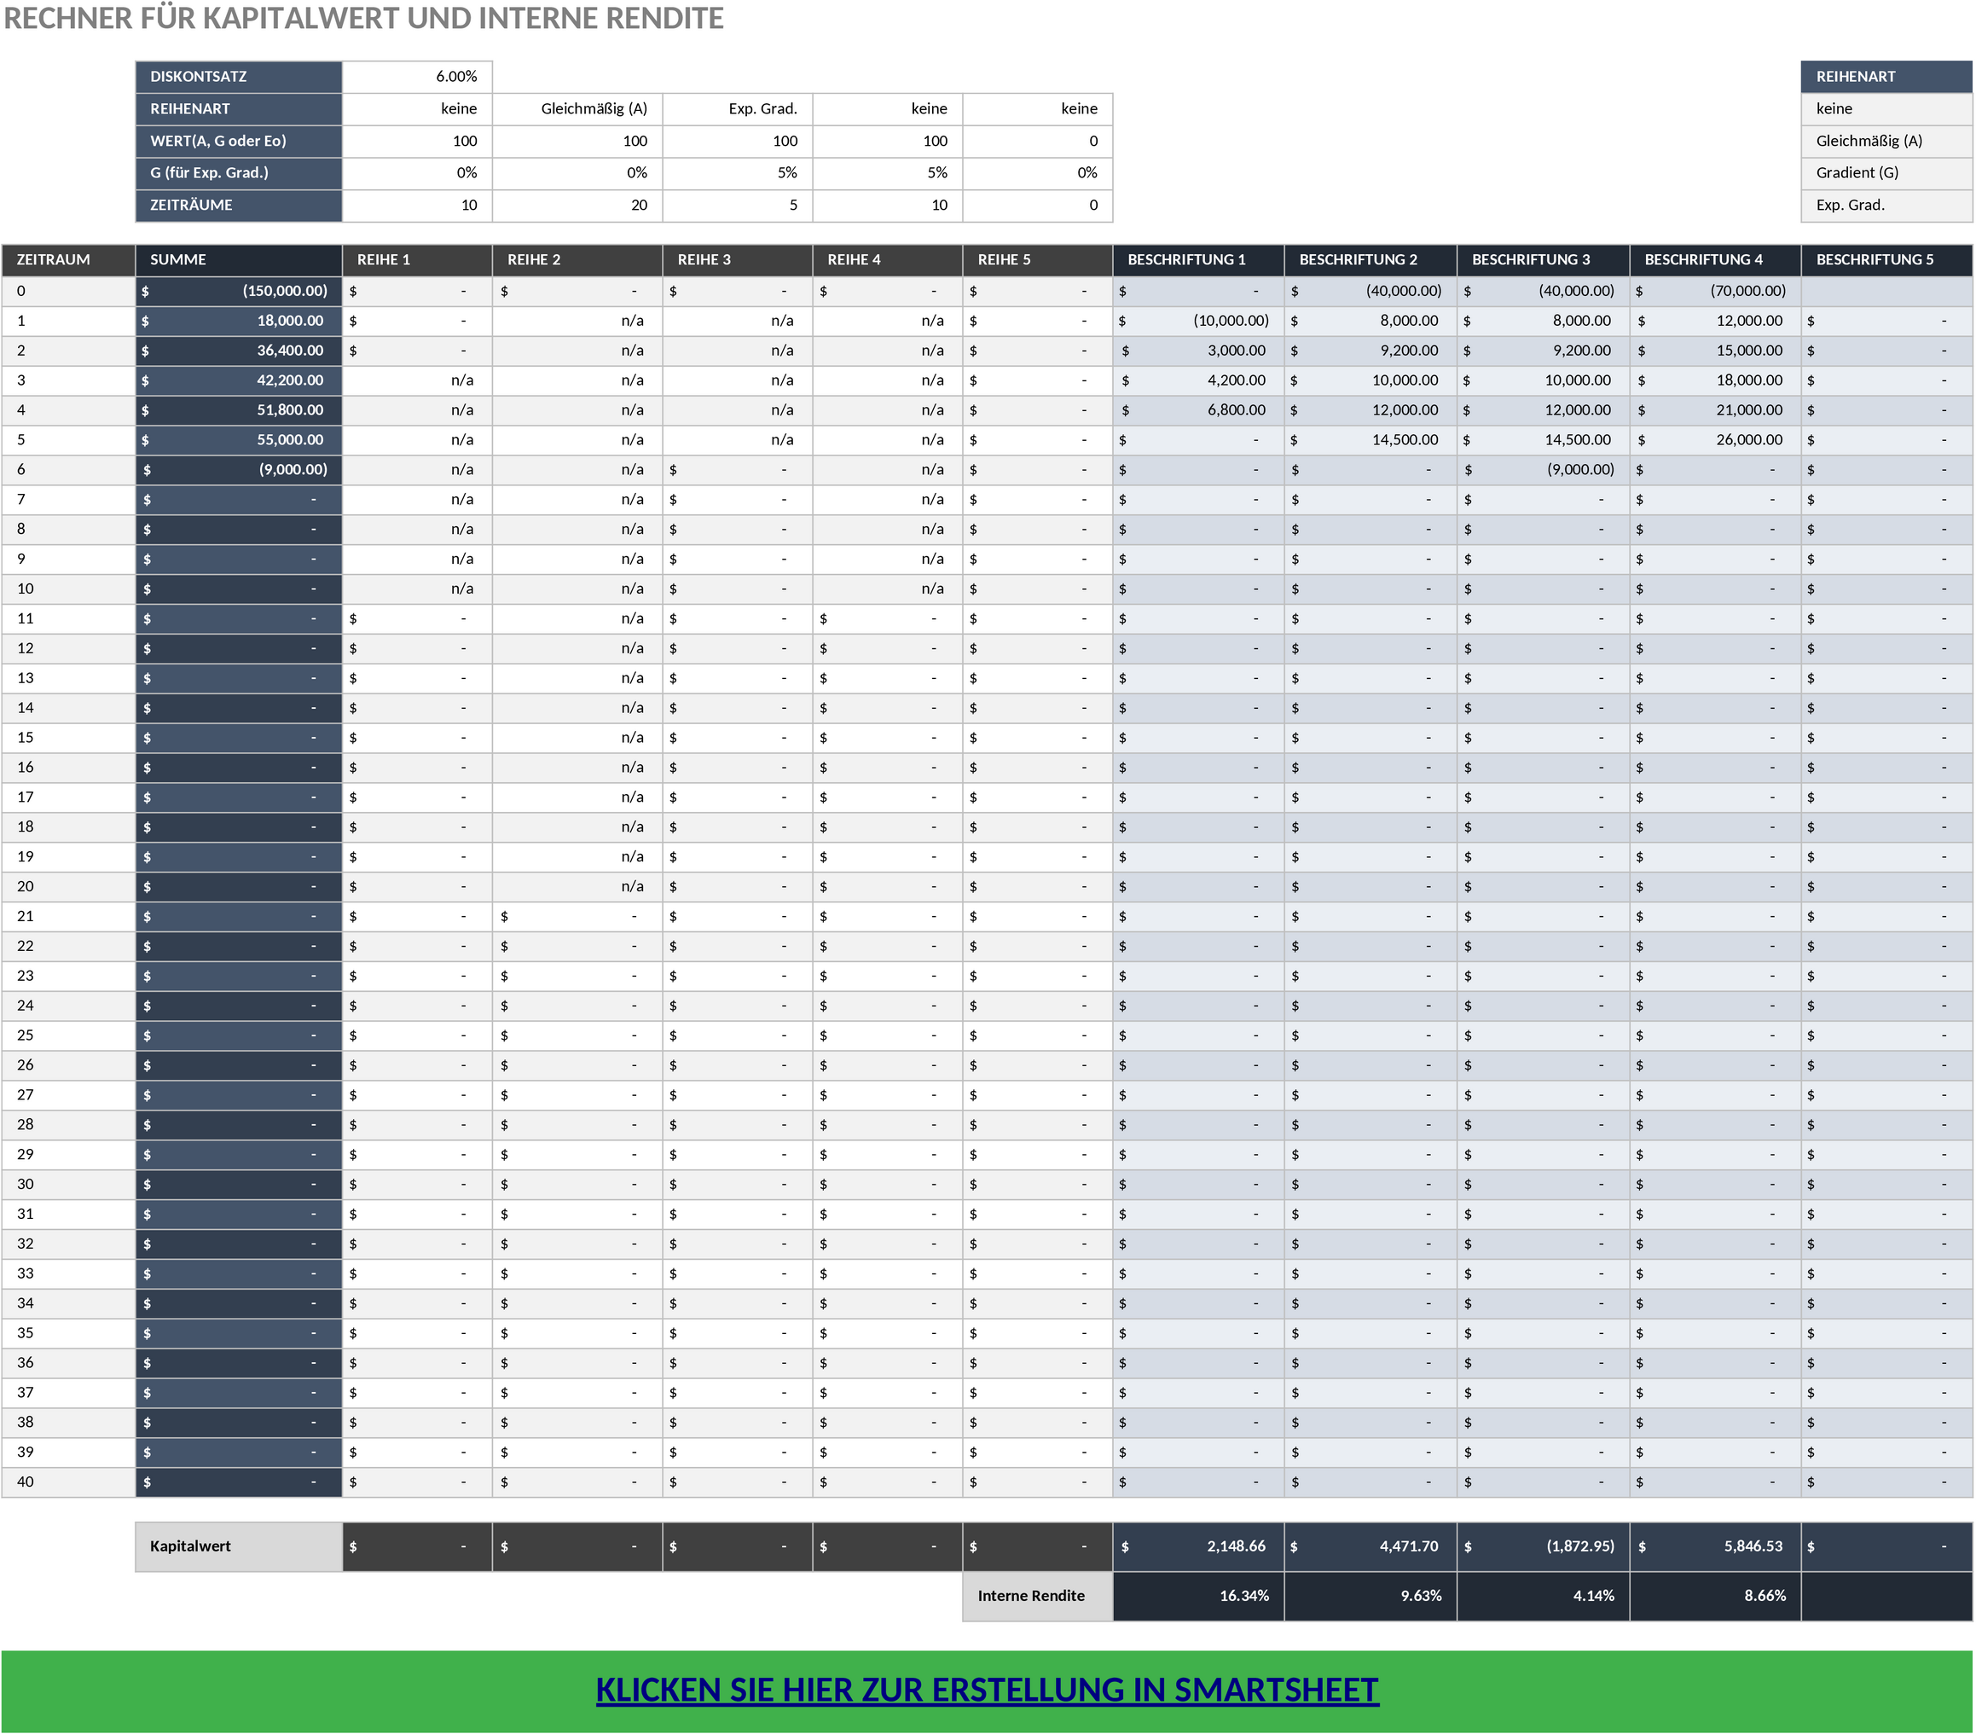Select the Summe cell 51,800.00
The height and width of the screenshot is (1734, 1976).
click(x=239, y=410)
